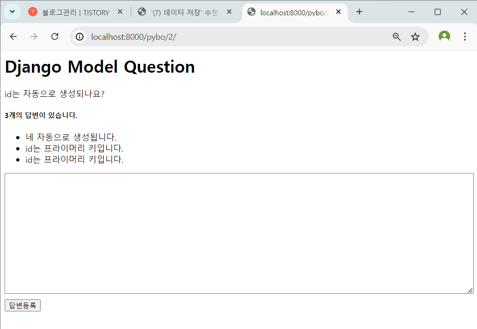Focus the address bar URL localhost:8000/pybo/2/
The width and height of the screenshot is (477, 329).
pos(134,37)
